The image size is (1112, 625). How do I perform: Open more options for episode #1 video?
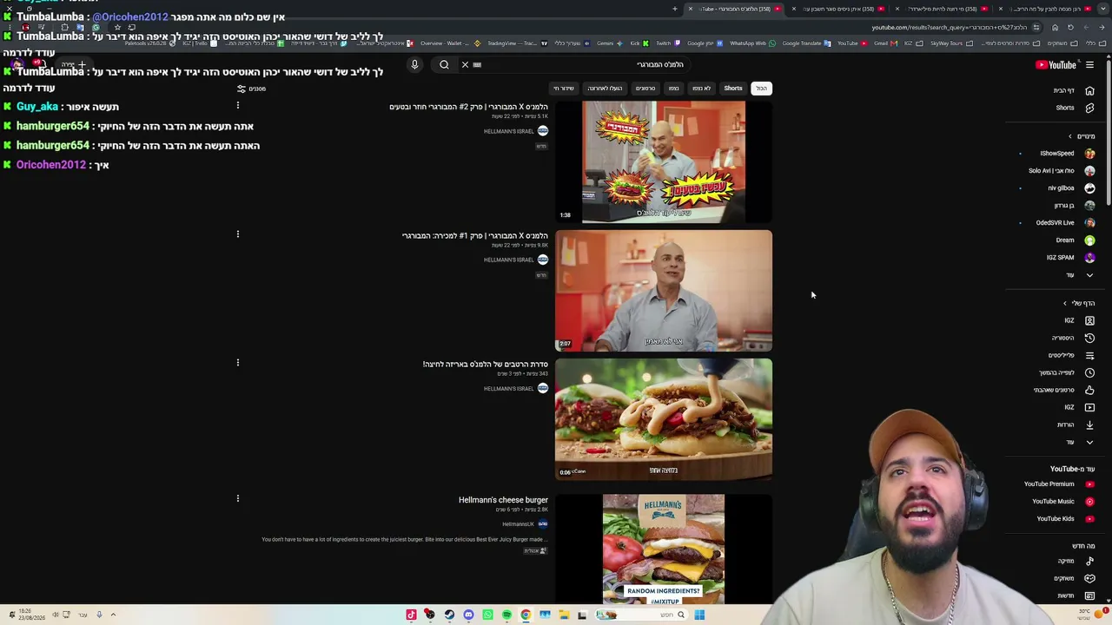237,234
